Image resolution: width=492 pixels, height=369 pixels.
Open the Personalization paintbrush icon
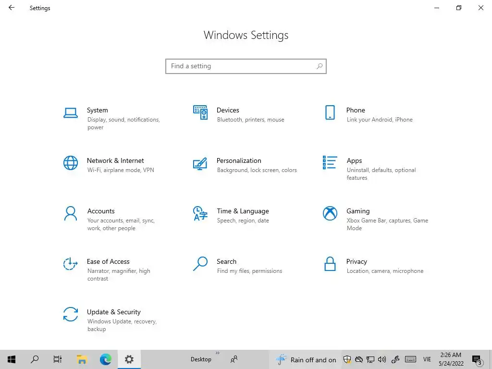click(x=200, y=163)
